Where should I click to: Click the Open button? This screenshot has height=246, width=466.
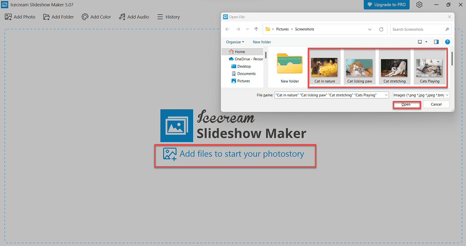406,104
